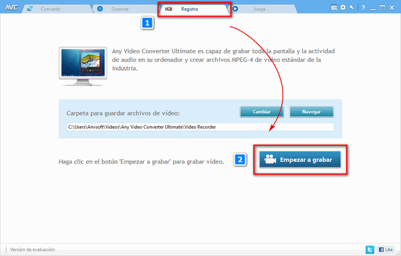The image size is (401, 256).
Task: Click the key registration icon
Action: [352, 7]
